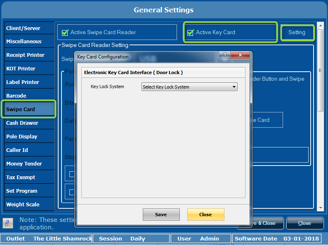328x245 pixels.
Task: Click Save in Key Card Configuration dialog
Action: [x=161, y=214]
